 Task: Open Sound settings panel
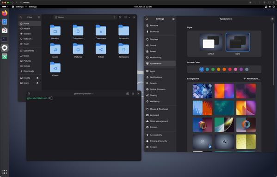(x=160, y=46)
